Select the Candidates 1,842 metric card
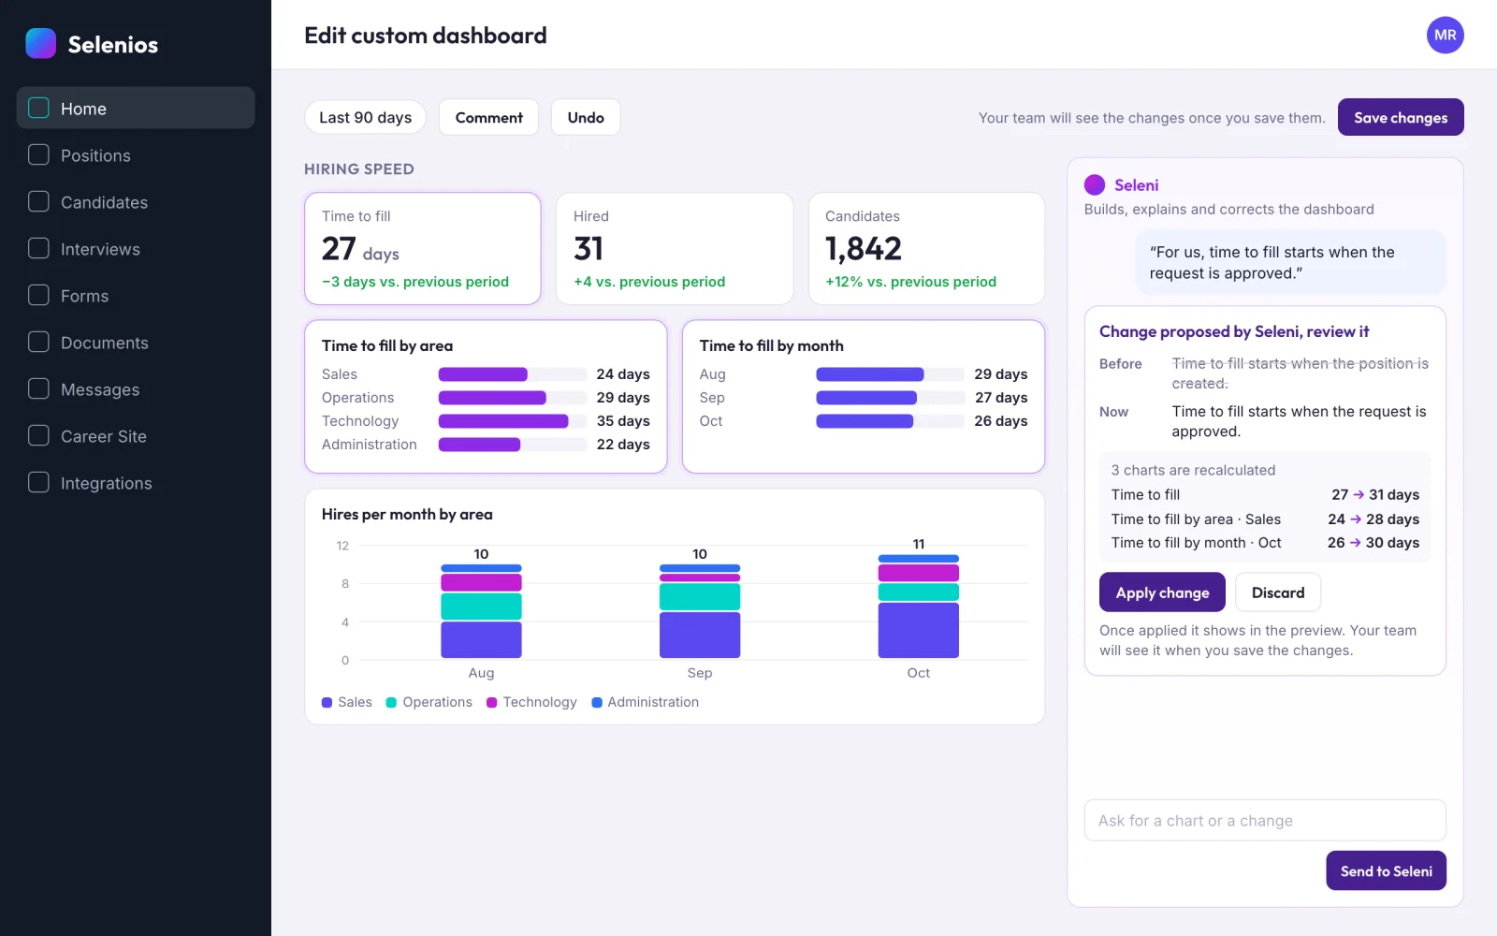 click(x=926, y=249)
